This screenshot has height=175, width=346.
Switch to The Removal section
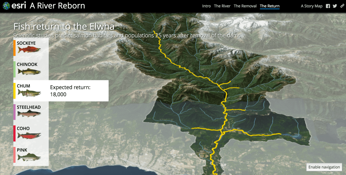pos(245,6)
